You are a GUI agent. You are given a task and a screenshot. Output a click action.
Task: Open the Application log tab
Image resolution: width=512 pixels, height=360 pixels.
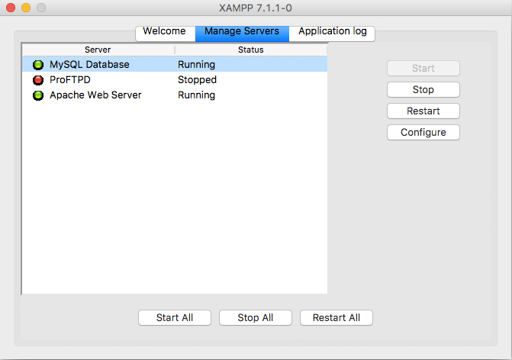(332, 32)
